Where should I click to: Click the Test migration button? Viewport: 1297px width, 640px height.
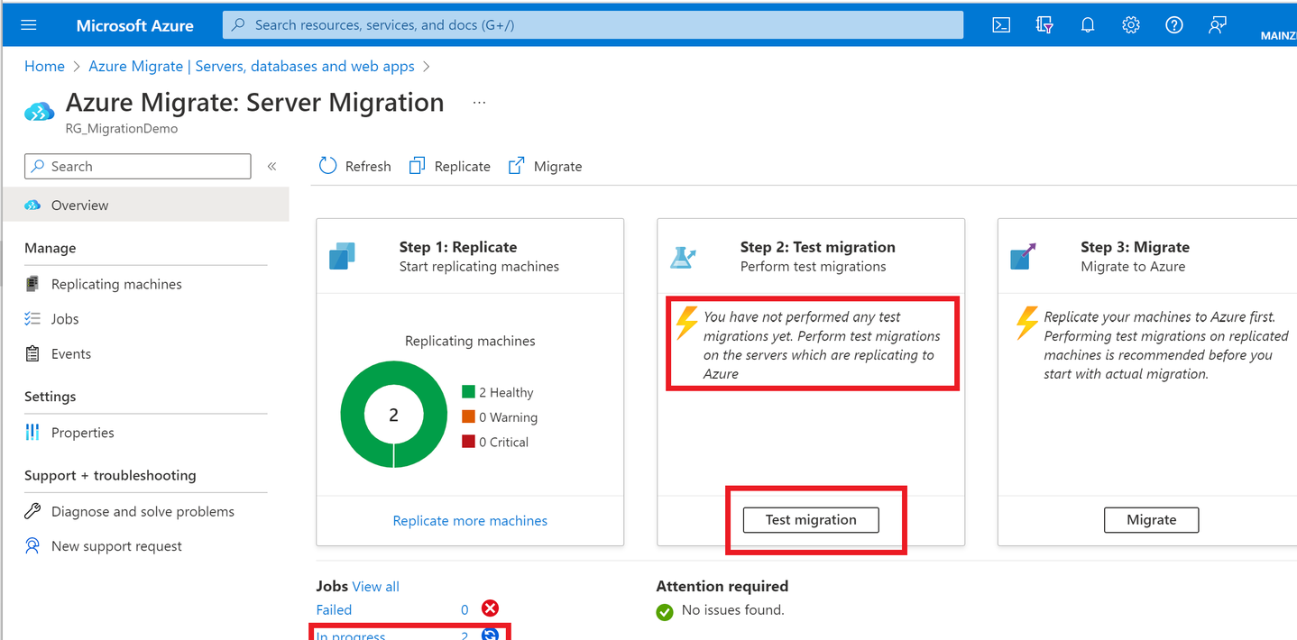(811, 520)
